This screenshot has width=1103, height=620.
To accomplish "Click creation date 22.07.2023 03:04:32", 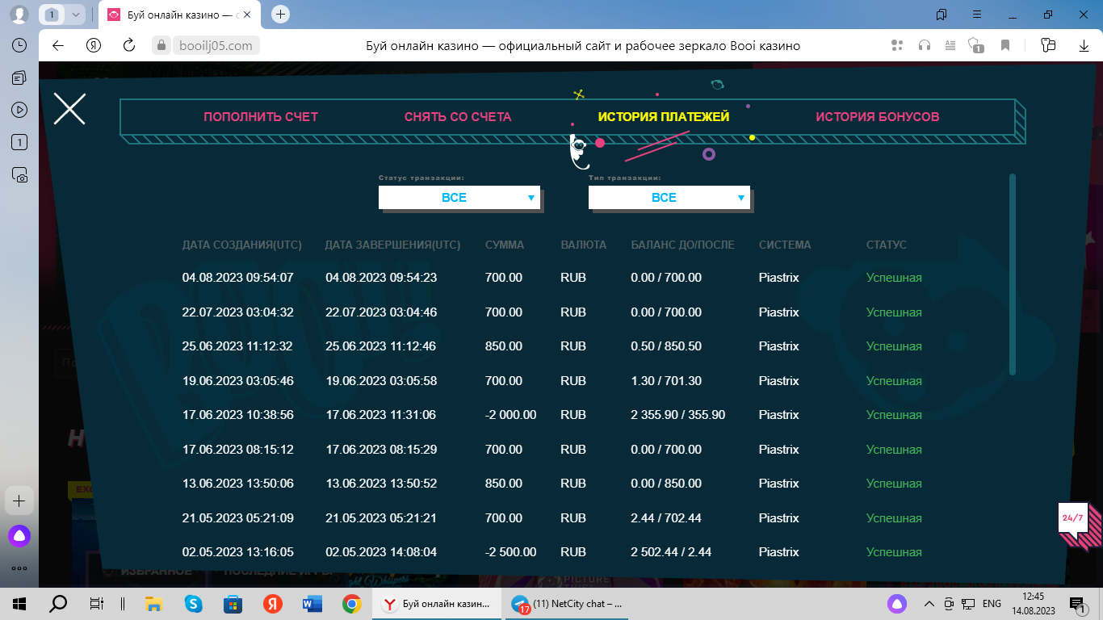I will click(x=238, y=312).
